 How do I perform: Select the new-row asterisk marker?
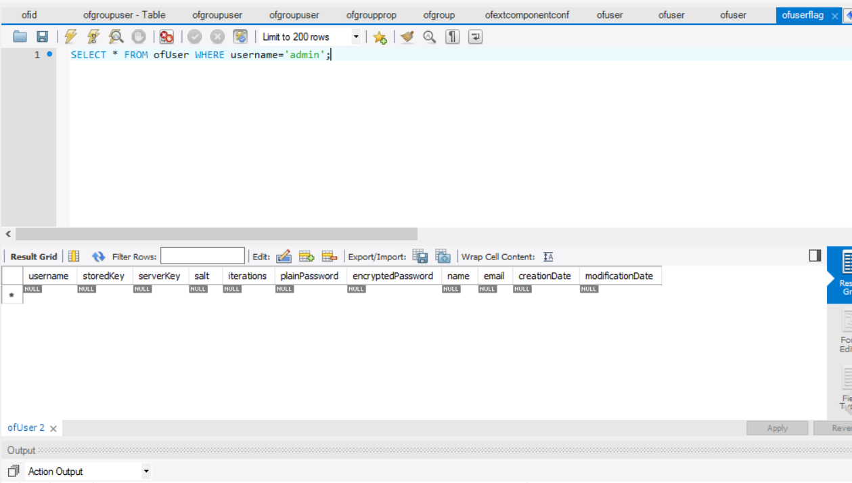[12, 295]
